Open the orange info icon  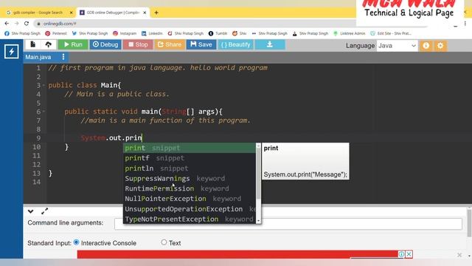[x=426, y=46]
